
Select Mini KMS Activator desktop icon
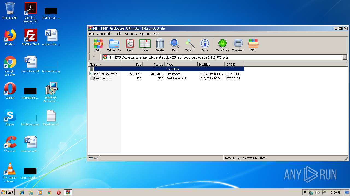tap(51, 93)
